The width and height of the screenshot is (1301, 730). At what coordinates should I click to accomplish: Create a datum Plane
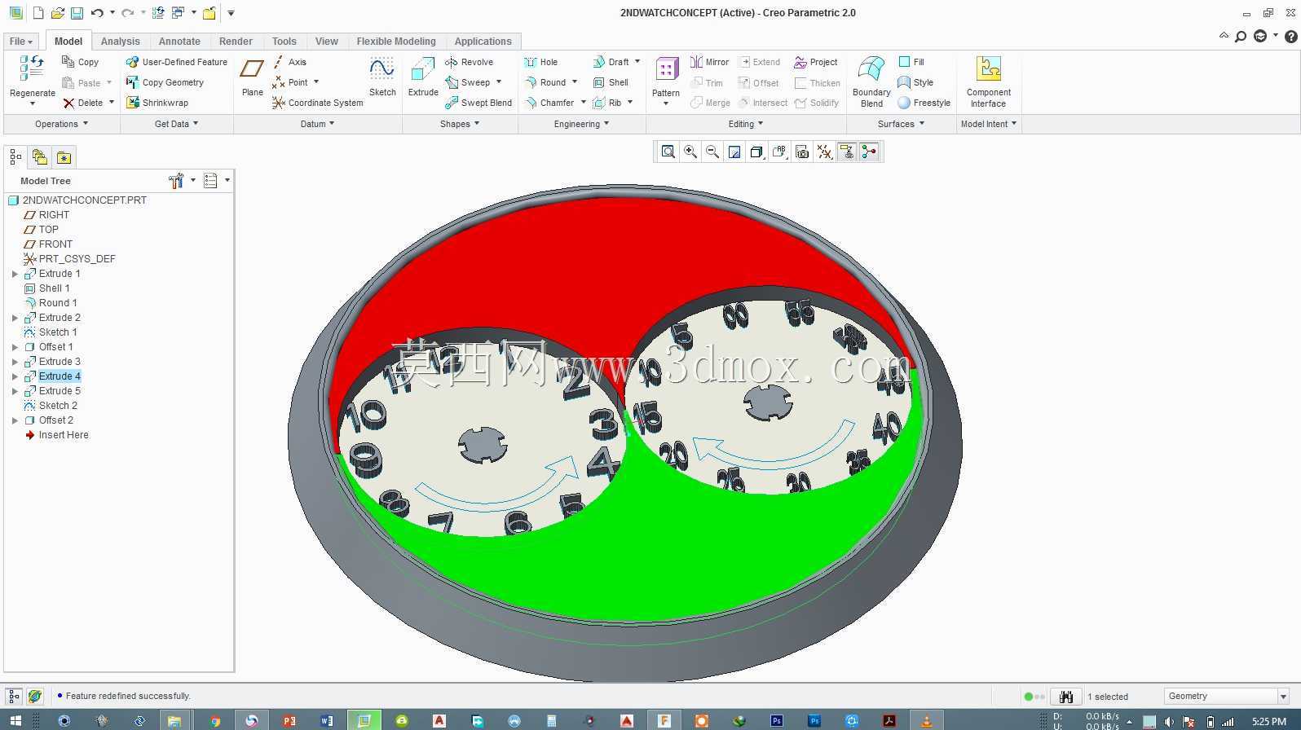point(252,77)
